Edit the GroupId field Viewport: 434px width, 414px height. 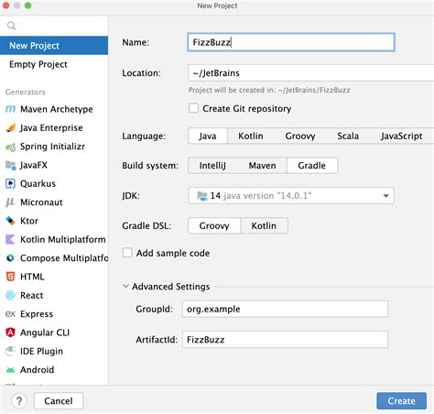[x=285, y=309]
